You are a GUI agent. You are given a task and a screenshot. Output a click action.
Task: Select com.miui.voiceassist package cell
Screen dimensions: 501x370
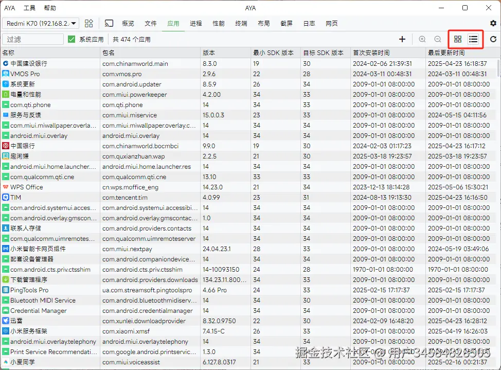[x=150, y=362]
